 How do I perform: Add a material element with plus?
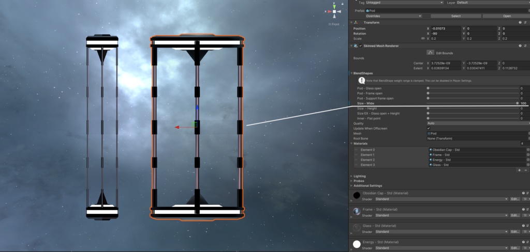(x=519, y=170)
